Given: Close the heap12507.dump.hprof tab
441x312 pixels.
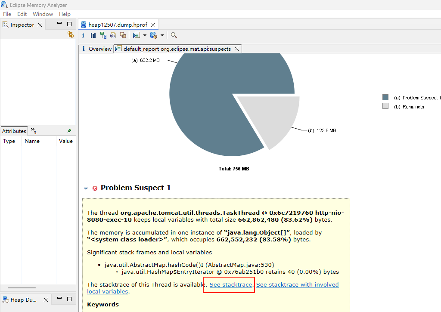Looking at the screenshot, I should tap(153, 25).
